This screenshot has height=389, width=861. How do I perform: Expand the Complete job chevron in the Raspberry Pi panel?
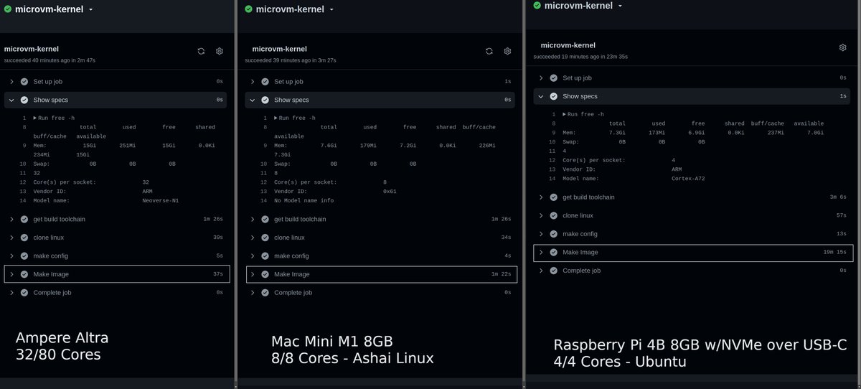(x=542, y=271)
